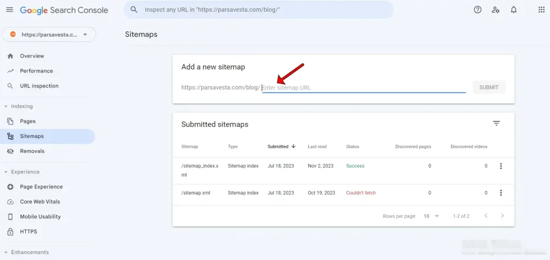Click the Nov 2, 2023 last read date
The image size is (550, 260).
tap(321, 166)
